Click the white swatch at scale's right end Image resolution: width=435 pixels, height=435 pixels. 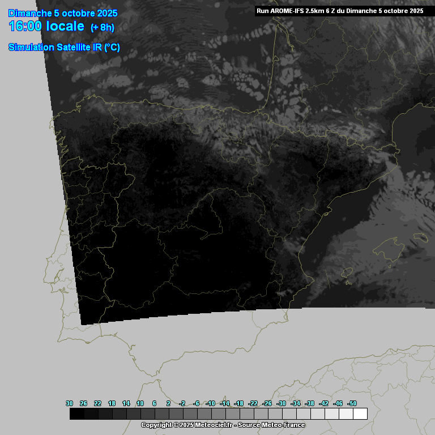(360, 414)
